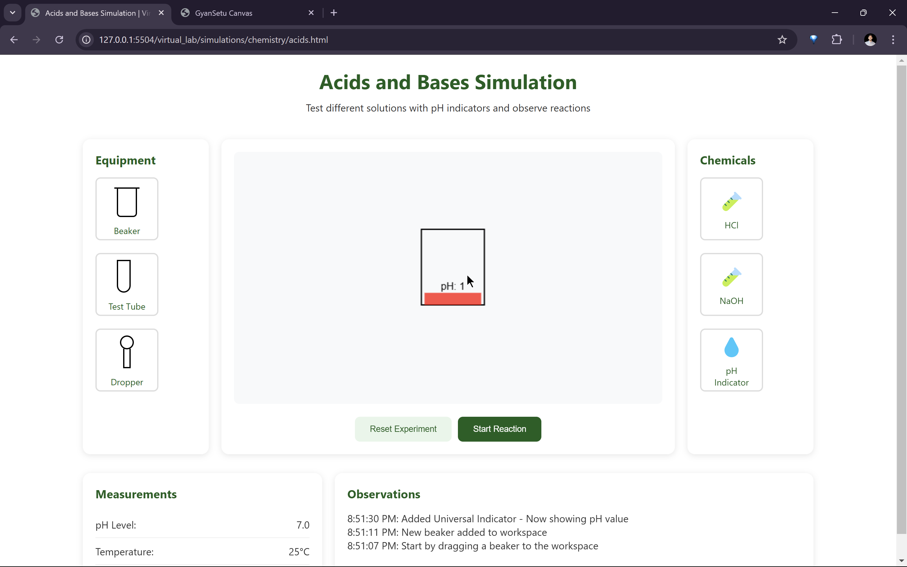Pick the Test Tube equipment item
Screen dimensions: 907x567
pyautogui.click(x=127, y=284)
